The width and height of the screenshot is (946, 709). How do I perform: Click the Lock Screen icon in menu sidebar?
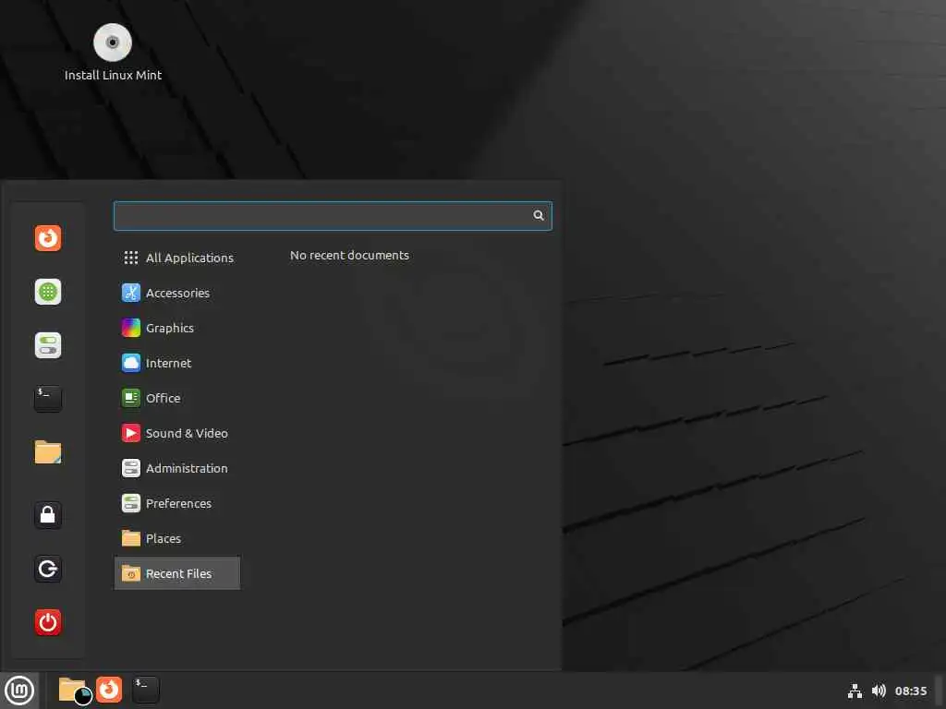[48, 515]
